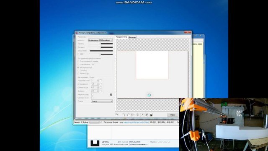Adjust the brightness slider
Image resolution: width=268 pixels, height=151 pixels.
[x=100, y=44]
